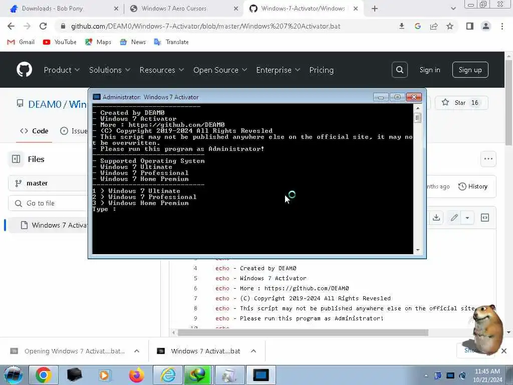Click the Chrome back arrow button

(x=11, y=26)
